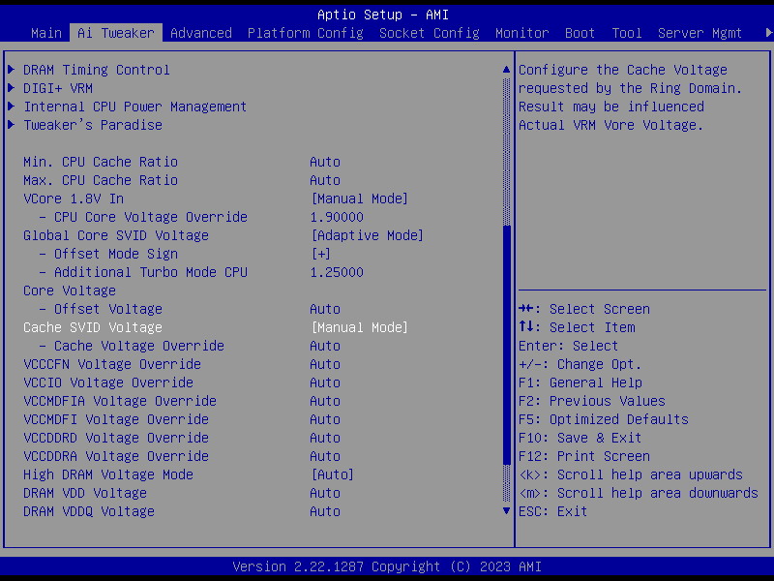
Task: Select the Offset Voltage Auto value
Action: (325, 309)
